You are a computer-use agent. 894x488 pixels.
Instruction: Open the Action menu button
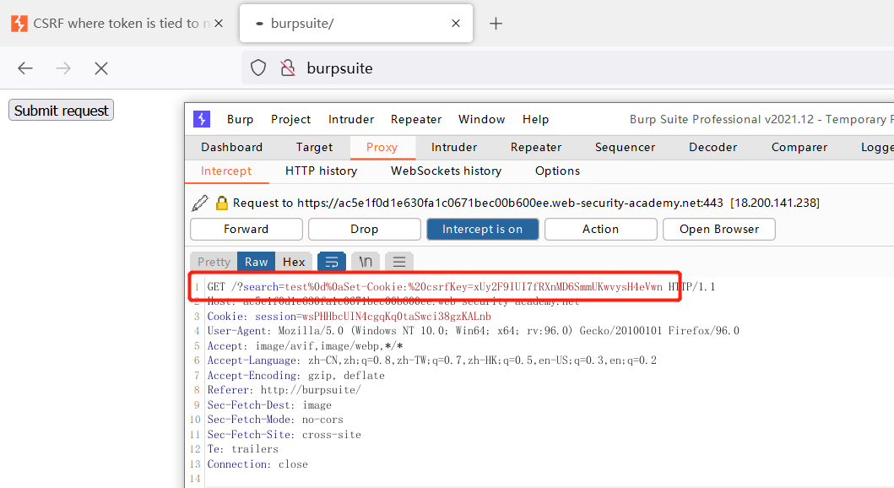point(600,229)
